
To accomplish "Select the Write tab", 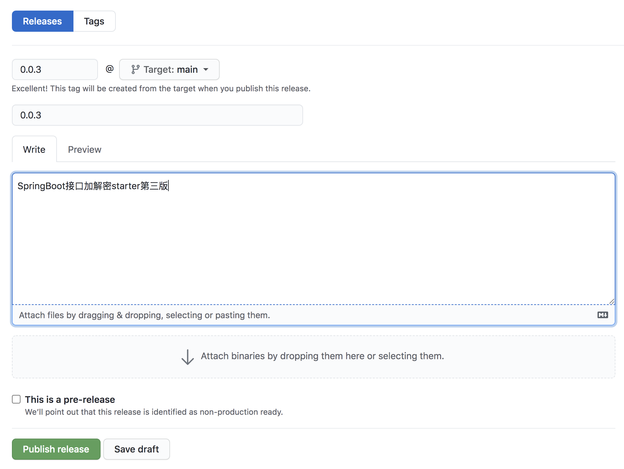I will pyautogui.click(x=34, y=149).
